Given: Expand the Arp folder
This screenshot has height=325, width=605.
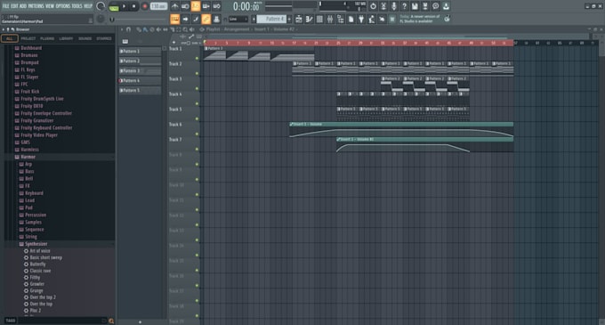Looking at the screenshot, I should point(28,164).
